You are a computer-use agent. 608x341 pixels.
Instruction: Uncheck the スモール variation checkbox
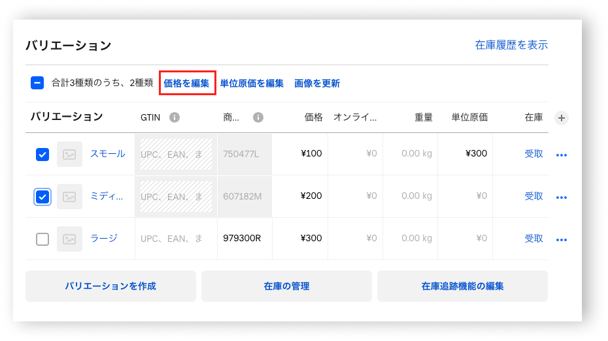[42, 155]
